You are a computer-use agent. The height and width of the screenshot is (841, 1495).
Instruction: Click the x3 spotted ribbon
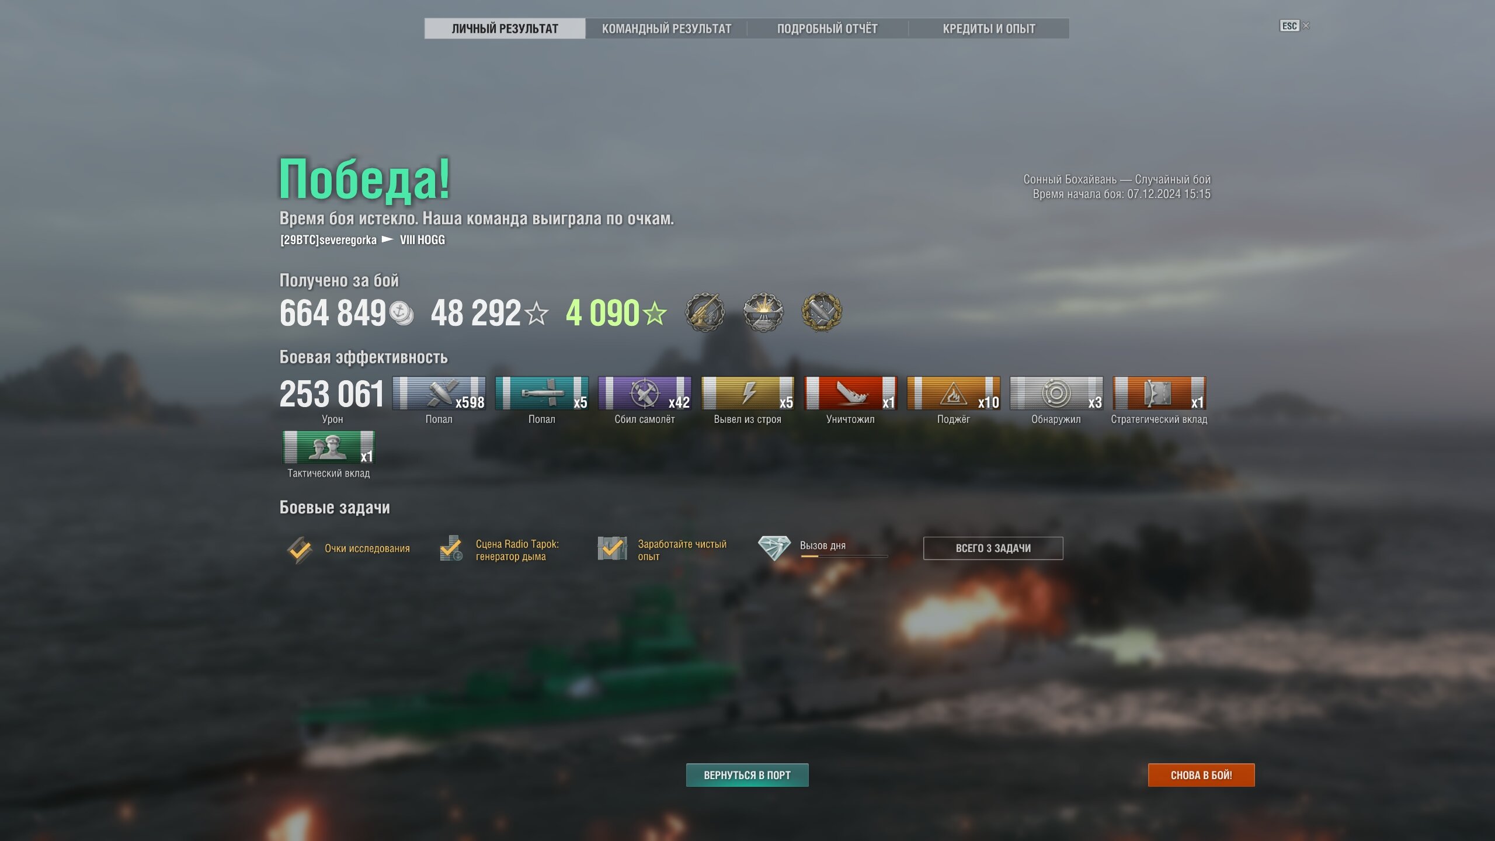click(x=1056, y=394)
